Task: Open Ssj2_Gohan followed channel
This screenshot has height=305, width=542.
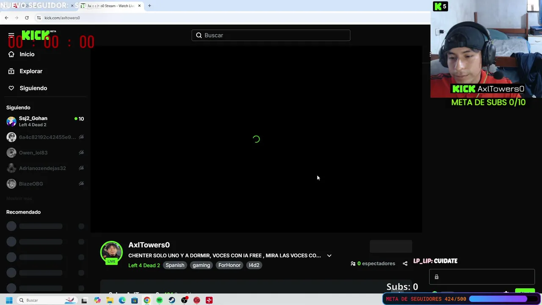Action: tap(45, 122)
